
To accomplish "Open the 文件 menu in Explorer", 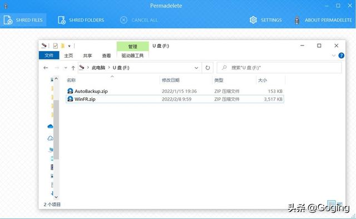I will (49, 56).
